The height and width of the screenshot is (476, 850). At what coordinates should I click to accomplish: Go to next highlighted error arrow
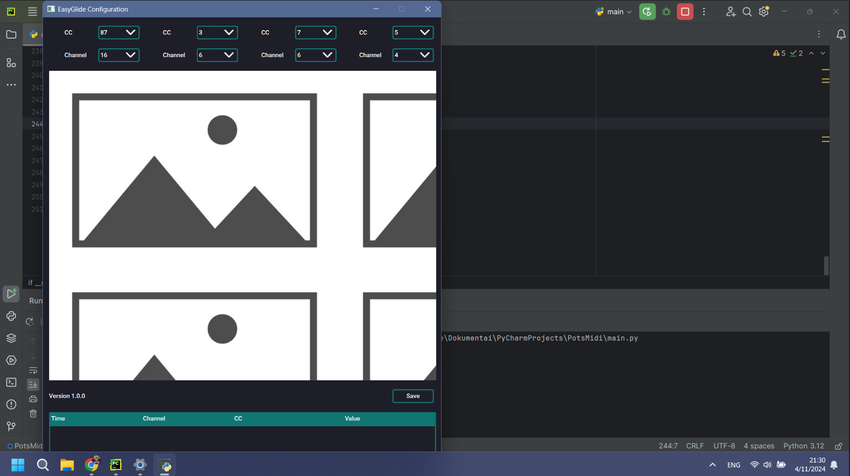(823, 53)
